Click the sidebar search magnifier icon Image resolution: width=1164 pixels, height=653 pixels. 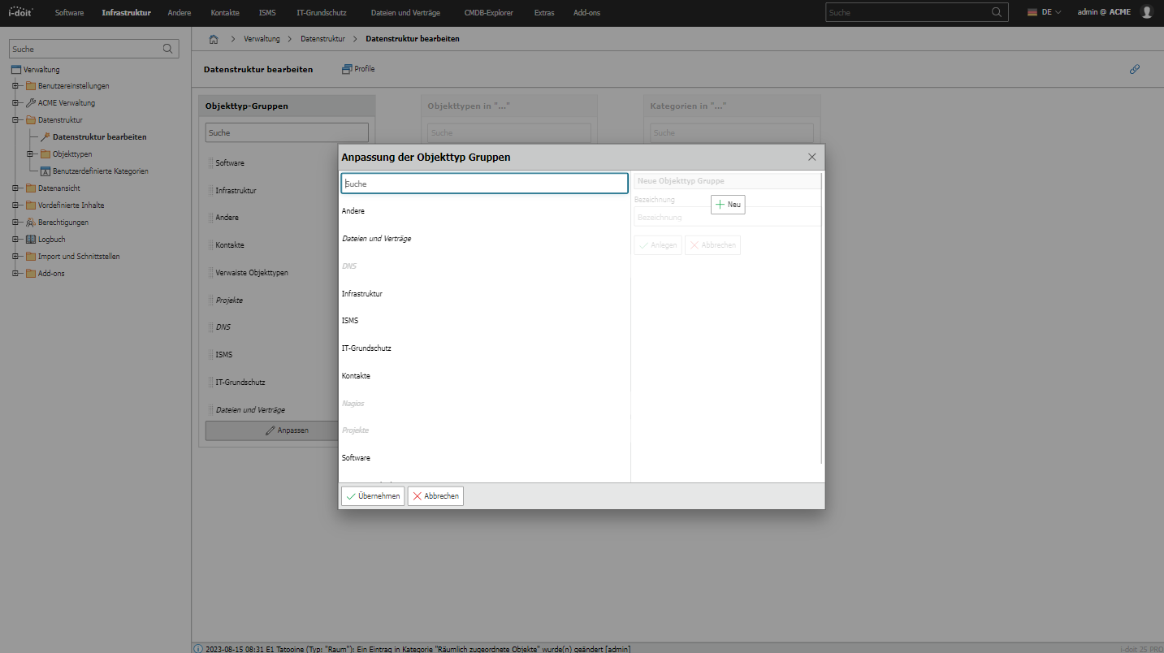pos(168,49)
